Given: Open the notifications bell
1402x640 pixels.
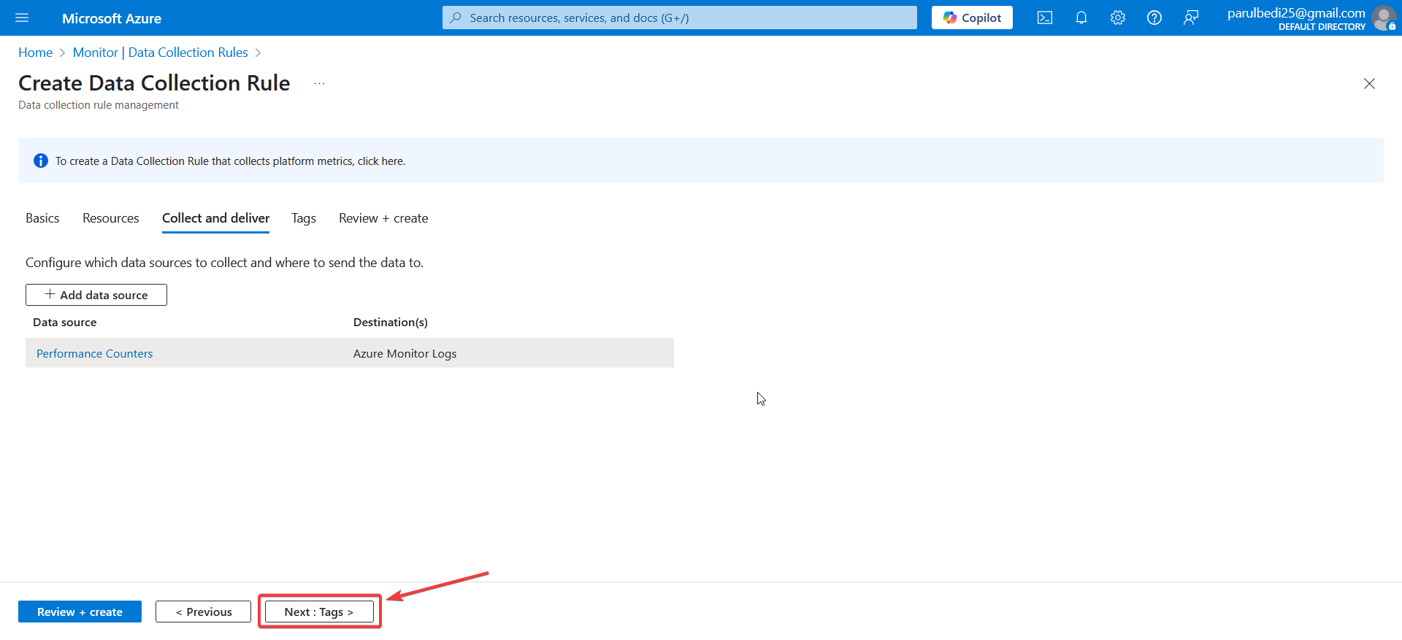Looking at the screenshot, I should 1081,18.
